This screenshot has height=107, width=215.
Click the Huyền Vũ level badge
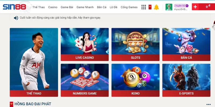(x=181, y=6)
